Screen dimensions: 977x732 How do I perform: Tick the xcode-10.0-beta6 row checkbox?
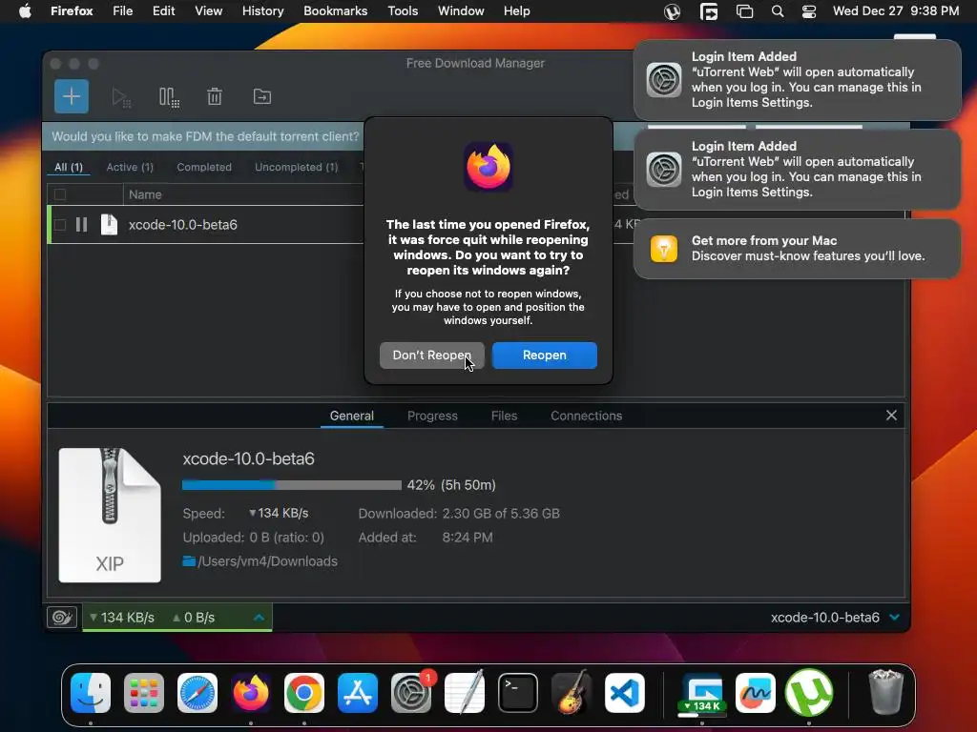(x=60, y=225)
